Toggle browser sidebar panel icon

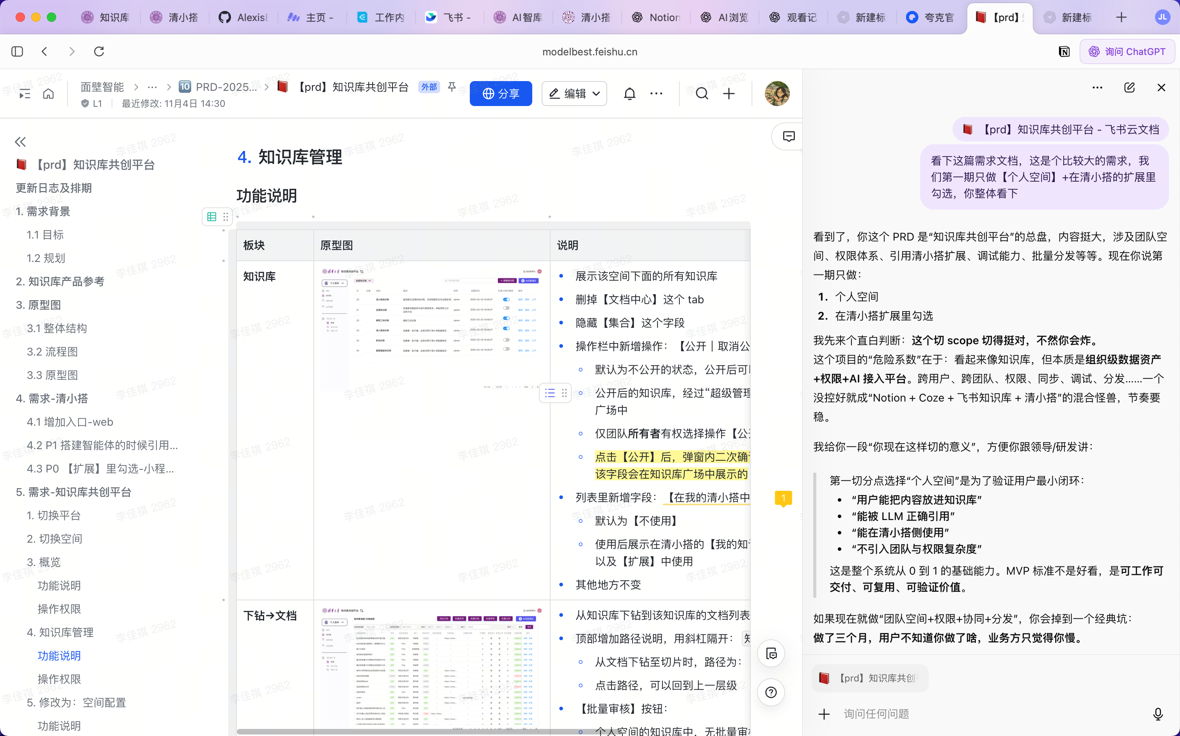pyautogui.click(x=17, y=51)
